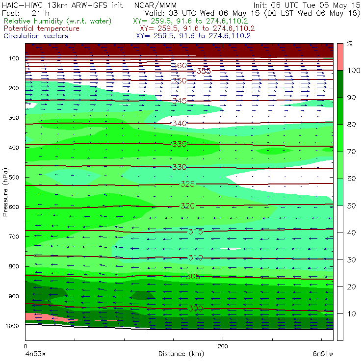Click the '6n51w' end location label
The width and height of the screenshot is (363, 363).
coord(323,354)
